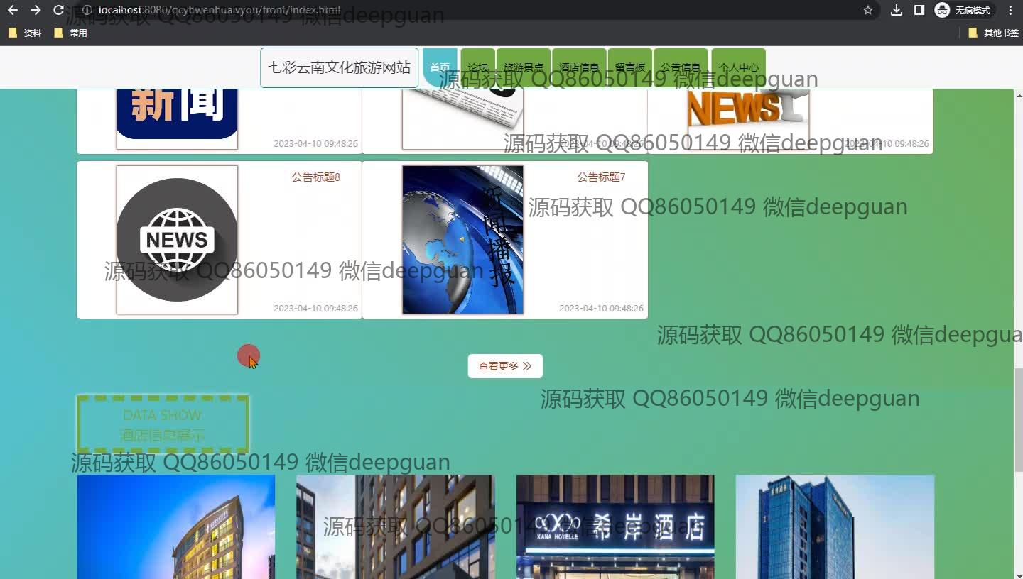Open the curved glass hotel photo with blue sky
The image size is (1023, 579).
[x=175, y=526]
